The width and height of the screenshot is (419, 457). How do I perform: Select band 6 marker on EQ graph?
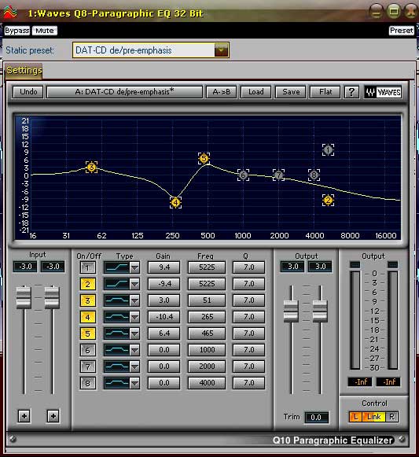point(243,175)
